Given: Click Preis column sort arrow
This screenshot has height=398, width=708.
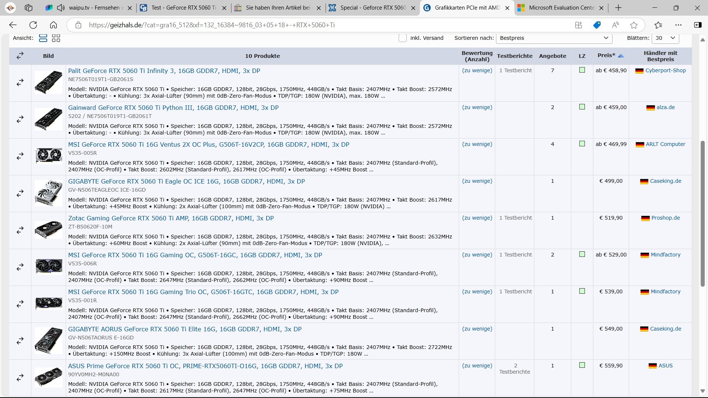Looking at the screenshot, I should pos(621,56).
